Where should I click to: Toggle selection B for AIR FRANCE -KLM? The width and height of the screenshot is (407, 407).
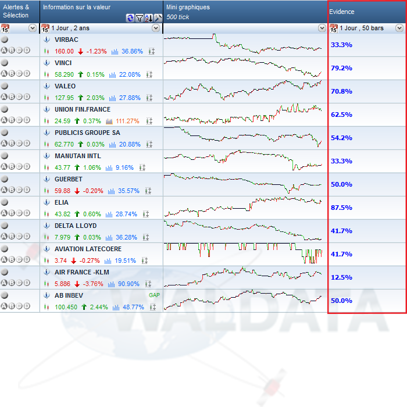pyautogui.click(x=12, y=283)
